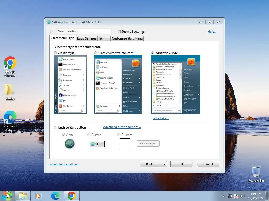Open Customize Start Menu tab

click(127, 38)
